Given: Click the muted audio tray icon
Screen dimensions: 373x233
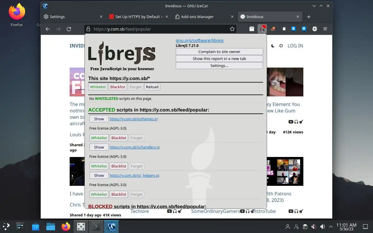Looking at the screenshot, I should (314, 227).
